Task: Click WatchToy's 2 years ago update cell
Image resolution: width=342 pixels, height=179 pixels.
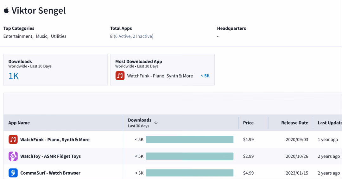Action: point(329,156)
